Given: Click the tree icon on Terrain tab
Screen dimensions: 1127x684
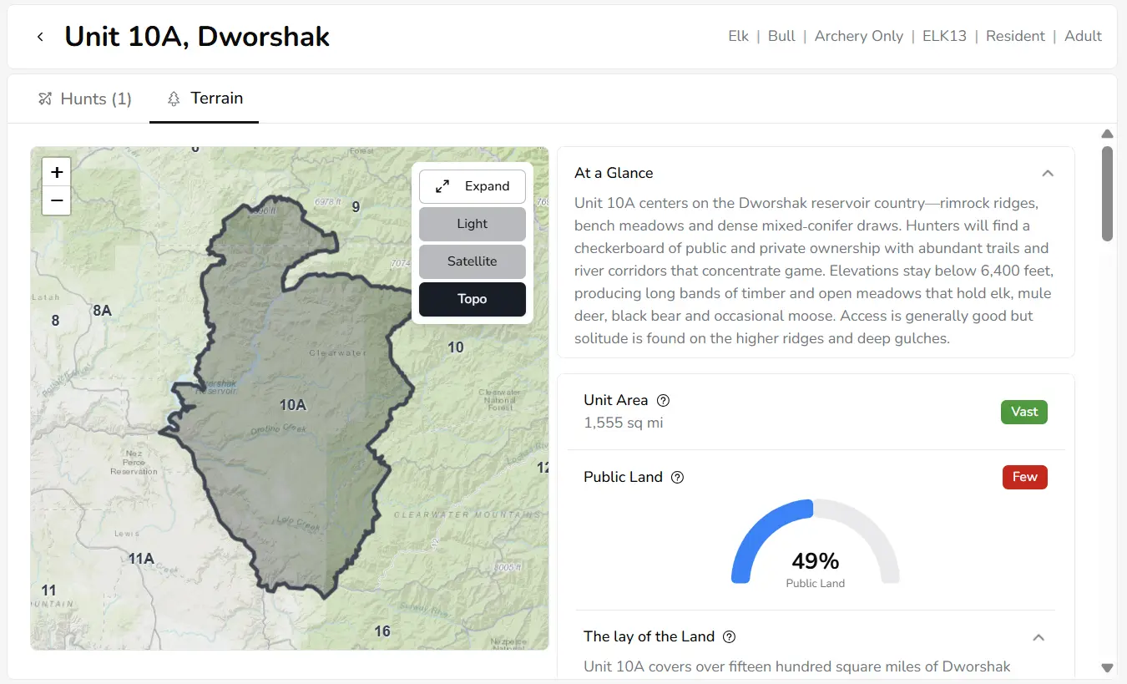Looking at the screenshot, I should pos(174,99).
